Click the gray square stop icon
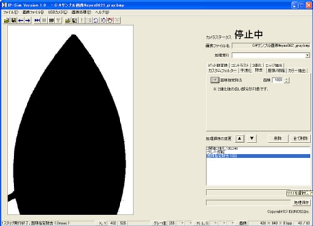Image resolution: width=313 pixels, height=226 pixels. [44, 20]
